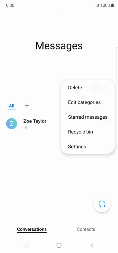Select the All category tab
The width and height of the screenshot is (118, 253).
pyautogui.click(x=12, y=106)
